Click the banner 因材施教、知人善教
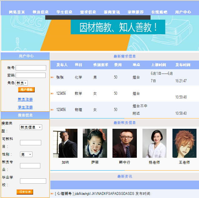Image resolution: width=199 pixels, height=198 pixels. point(118,27)
